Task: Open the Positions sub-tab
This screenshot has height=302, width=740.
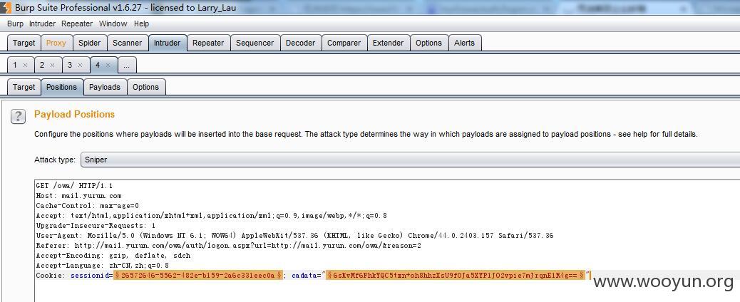Action: 61,87
